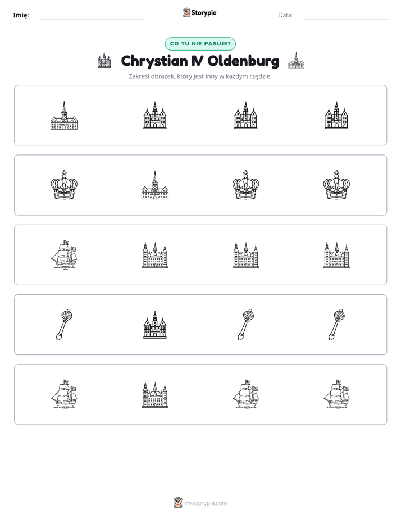This screenshot has width=401, height=519.
Task: Select the castle among the scepters
Action: (155, 325)
